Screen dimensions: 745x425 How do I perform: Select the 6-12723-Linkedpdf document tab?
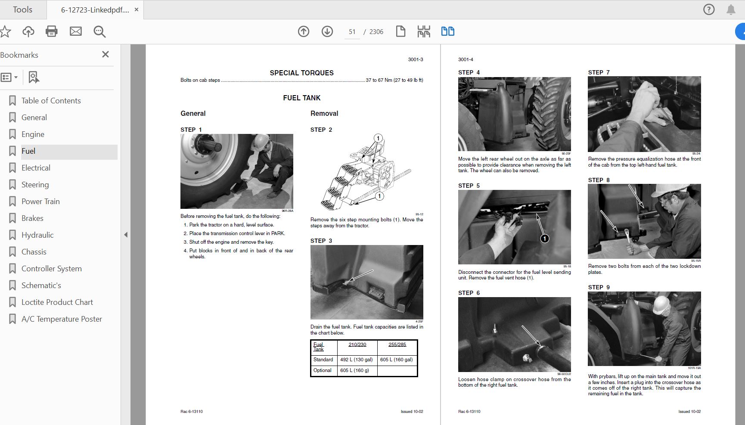pyautogui.click(x=95, y=10)
